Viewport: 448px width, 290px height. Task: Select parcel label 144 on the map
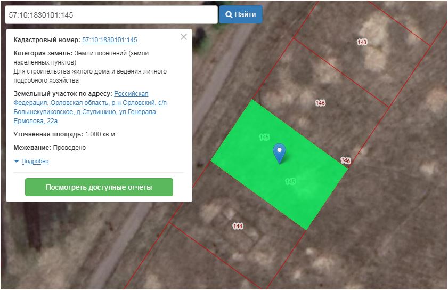pyautogui.click(x=238, y=226)
